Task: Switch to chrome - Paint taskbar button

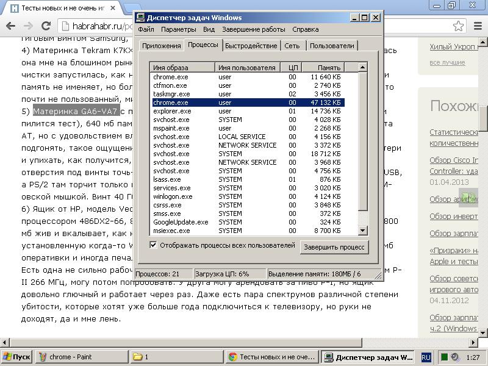Action: coord(82,357)
